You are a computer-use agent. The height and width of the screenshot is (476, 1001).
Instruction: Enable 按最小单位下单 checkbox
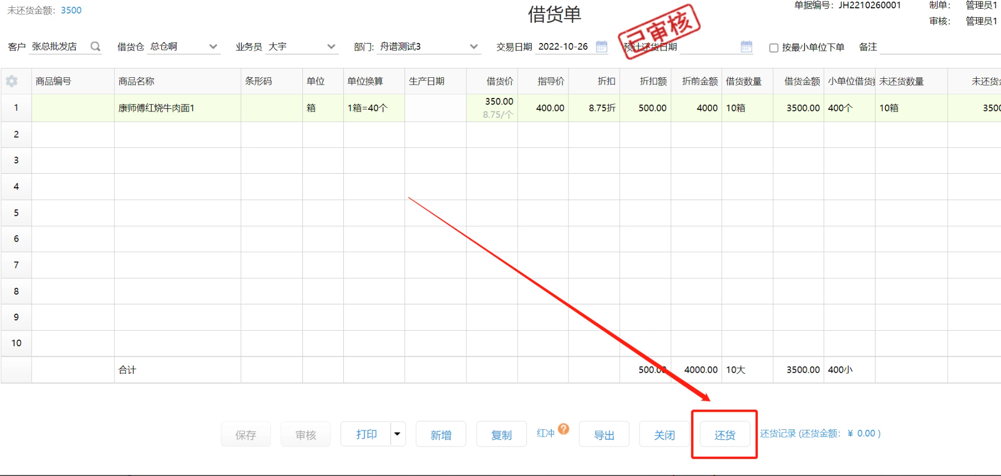click(x=773, y=48)
